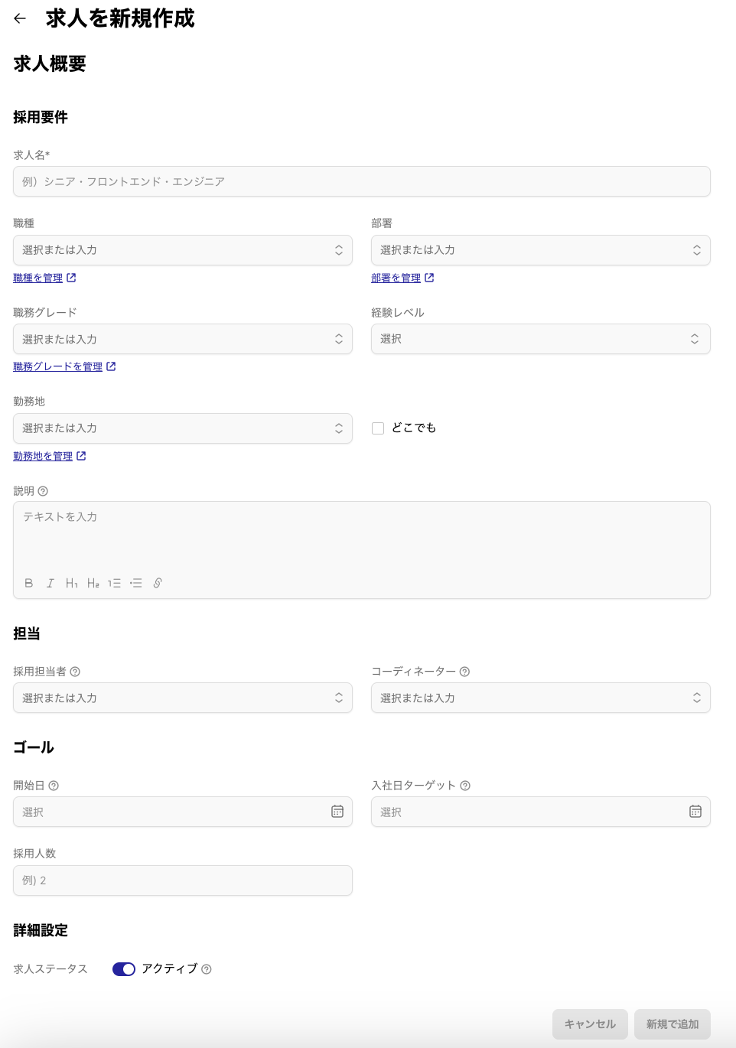Check the どこでも checkbox
736x1048 pixels.
click(378, 428)
